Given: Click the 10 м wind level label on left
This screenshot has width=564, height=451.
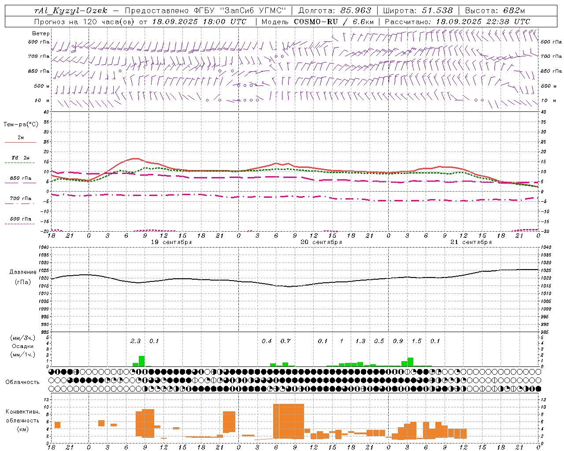Looking at the screenshot, I should pos(42,101).
